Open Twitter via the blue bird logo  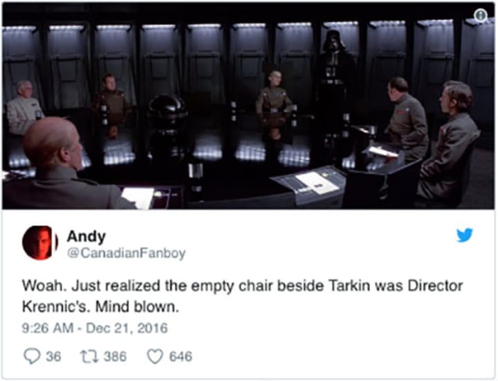click(x=465, y=235)
